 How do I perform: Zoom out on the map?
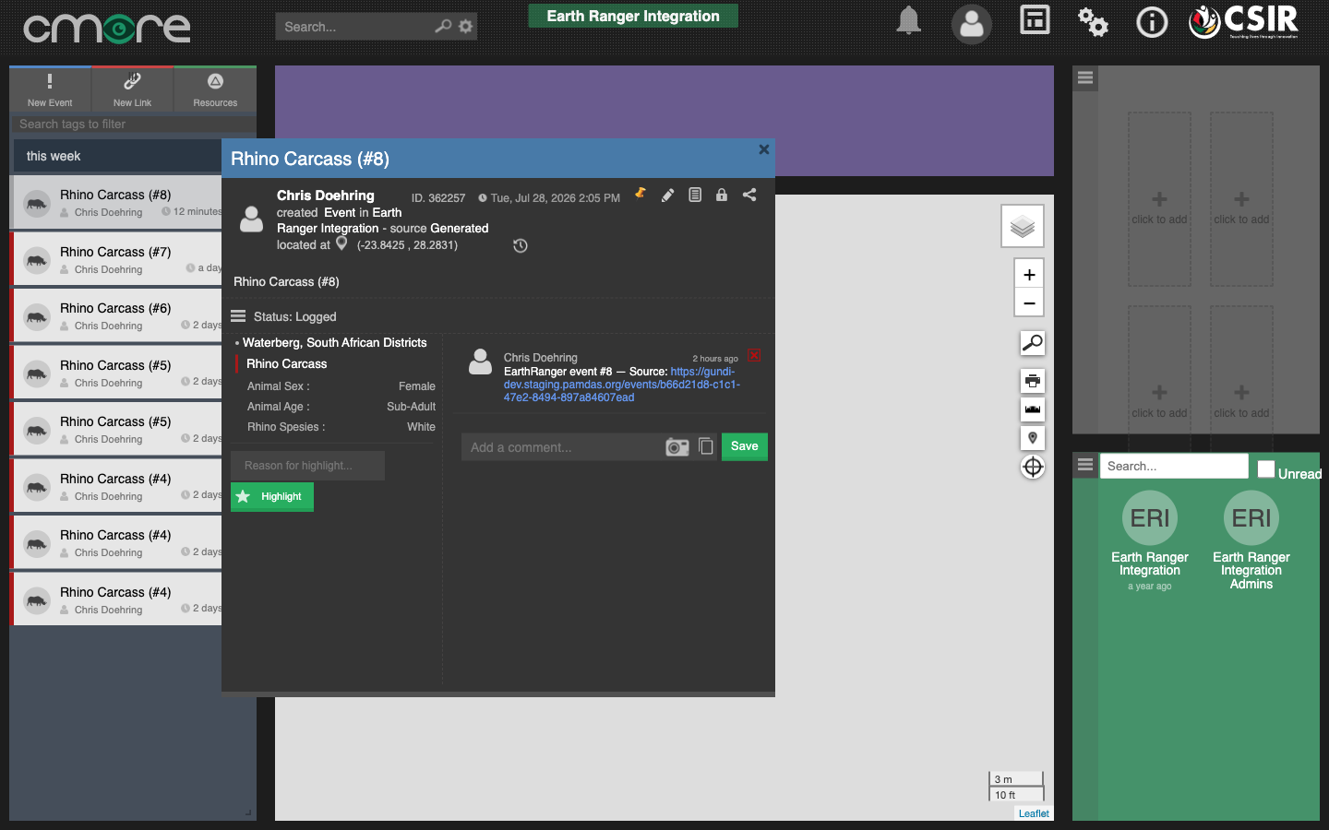pyautogui.click(x=1029, y=302)
